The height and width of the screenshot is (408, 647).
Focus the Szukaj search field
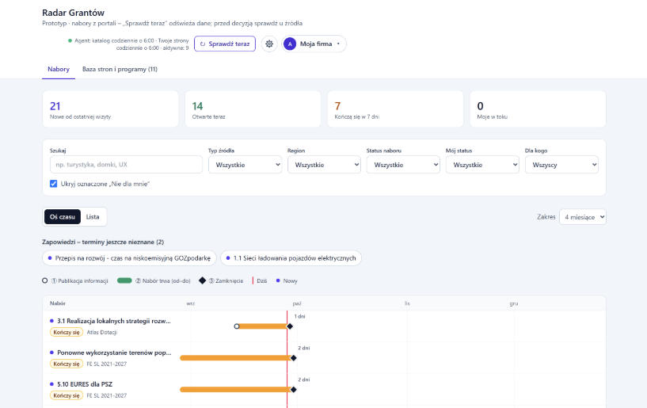[126, 164]
